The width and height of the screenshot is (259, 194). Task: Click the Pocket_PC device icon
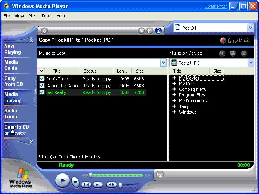(x=174, y=63)
